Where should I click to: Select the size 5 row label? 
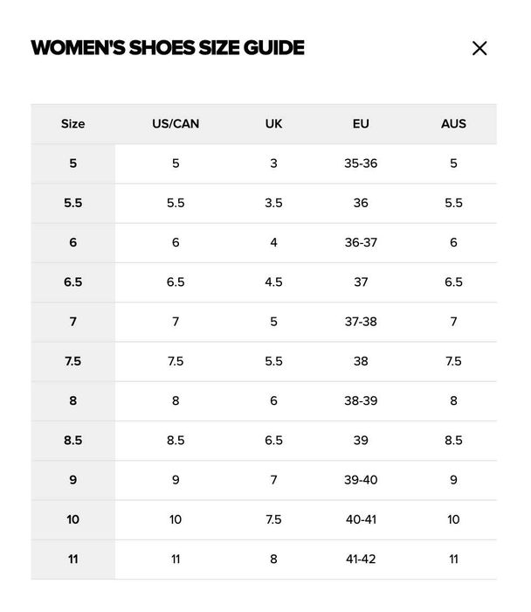(72, 163)
